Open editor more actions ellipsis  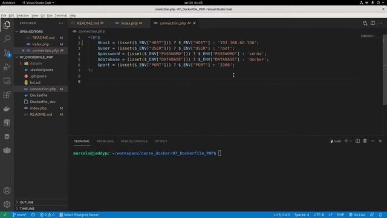(380, 23)
